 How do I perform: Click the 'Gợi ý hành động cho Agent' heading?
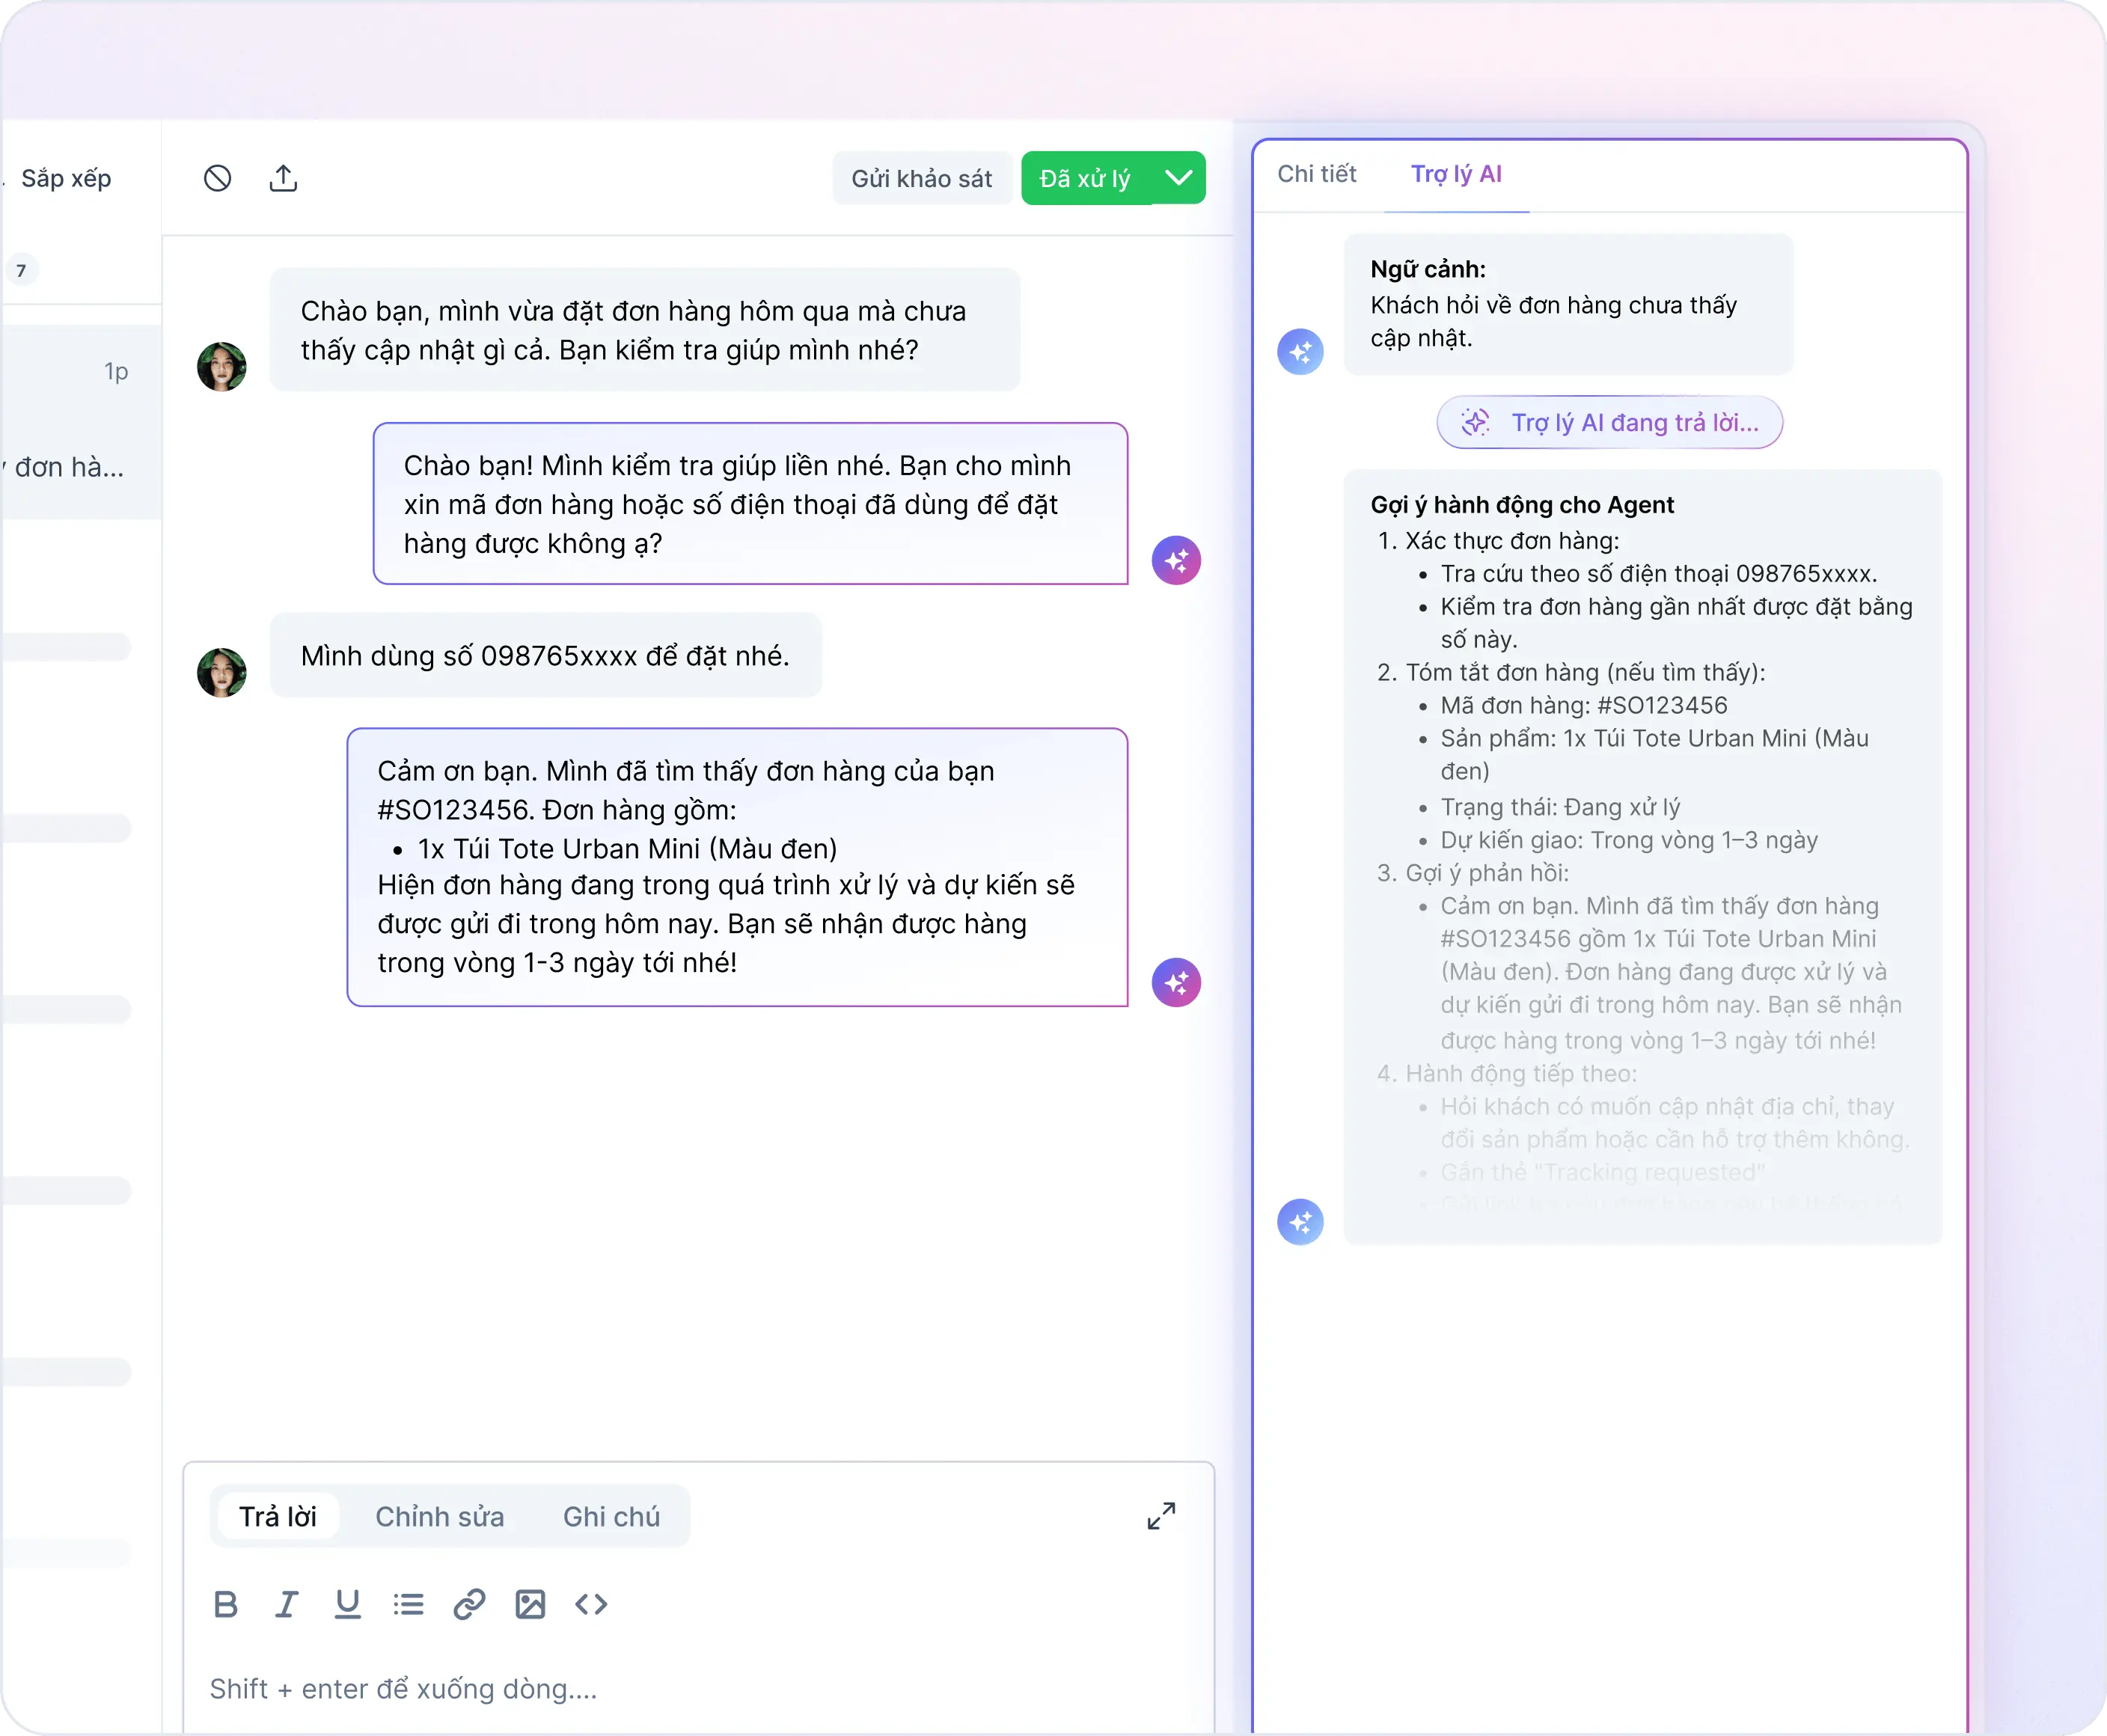[1522, 504]
